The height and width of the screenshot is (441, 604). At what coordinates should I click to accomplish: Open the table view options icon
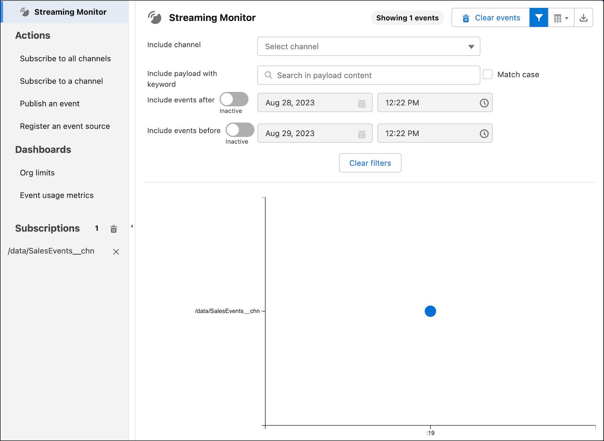pos(561,18)
